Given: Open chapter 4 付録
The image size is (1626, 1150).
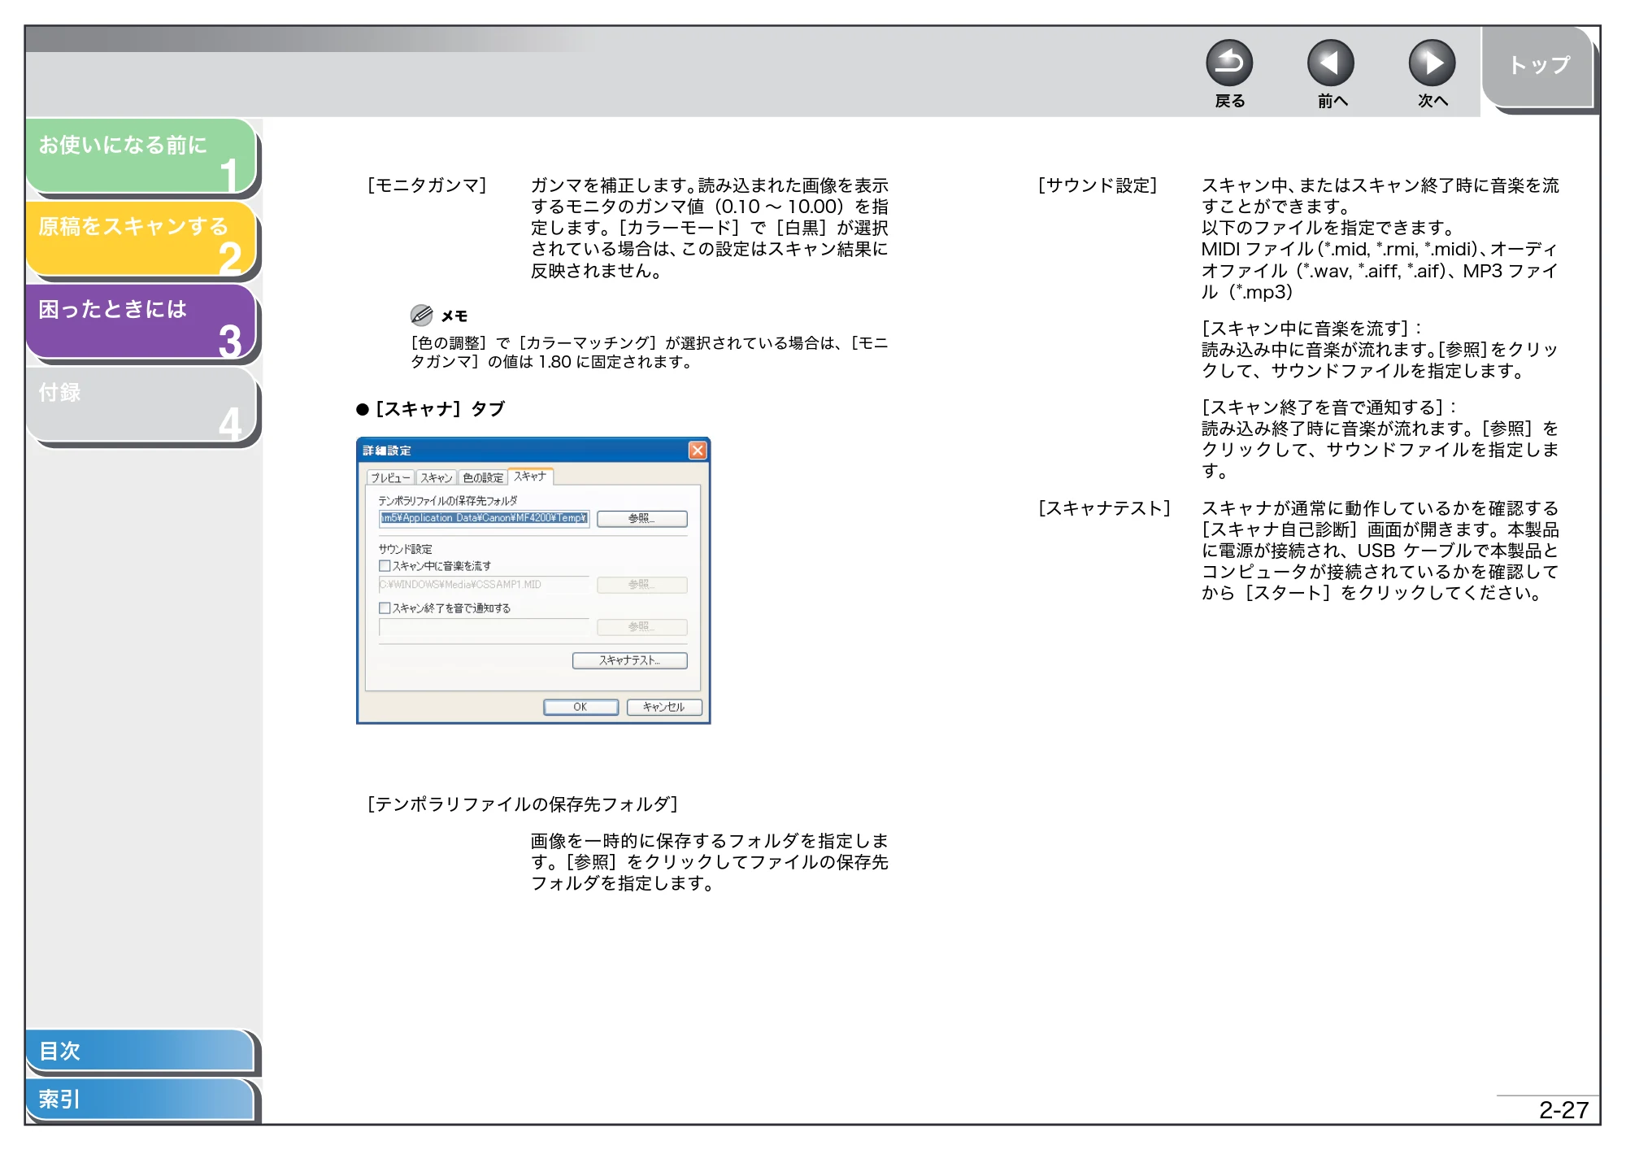Looking at the screenshot, I should point(141,404).
